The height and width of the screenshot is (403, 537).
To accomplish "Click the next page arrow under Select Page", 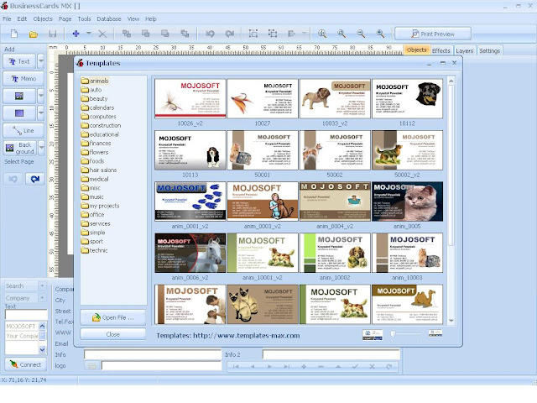I will coord(35,179).
